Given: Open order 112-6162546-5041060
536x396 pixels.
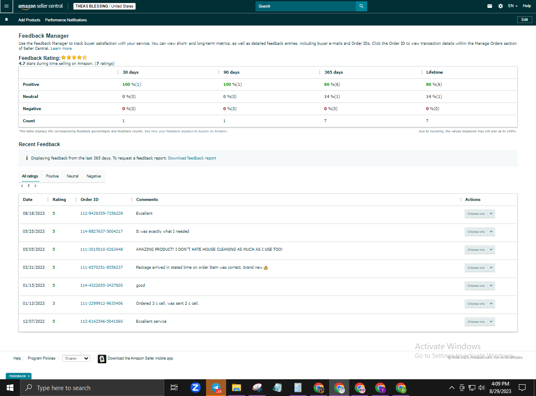Looking at the screenshot, I should 101,321.
